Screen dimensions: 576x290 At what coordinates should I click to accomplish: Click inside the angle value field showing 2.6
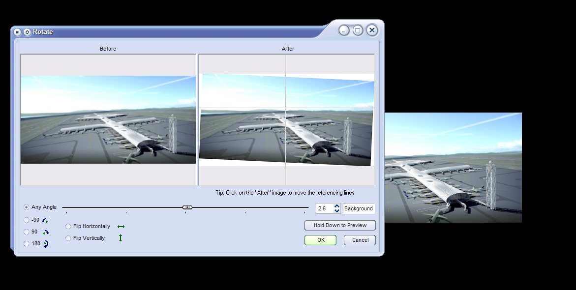click(x=325, y=208)
